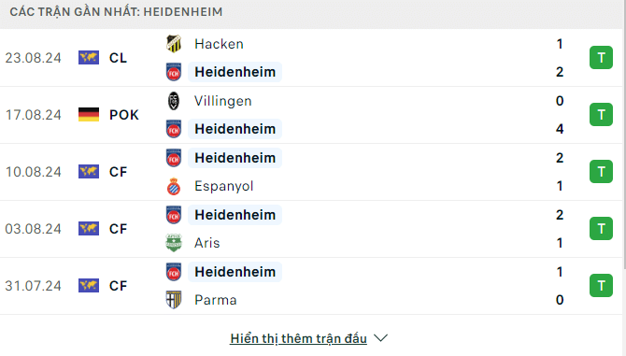Click green T badge for Parma match

[x=601, y=285]
